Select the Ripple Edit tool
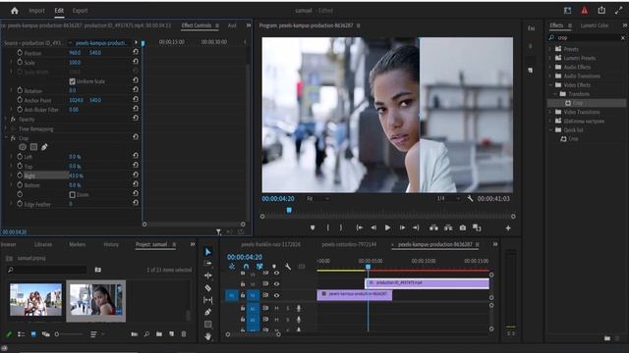The width and height of the screenshot is (629, 353). pyautogui.click(x=207, y=276)
